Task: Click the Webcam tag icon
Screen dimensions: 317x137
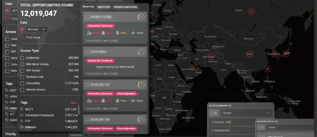Action: (22, 127)
